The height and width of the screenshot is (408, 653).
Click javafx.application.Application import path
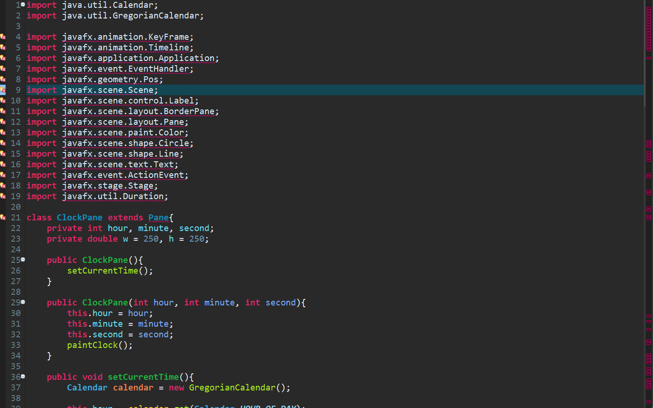pyautogui.click(x=138, y=58)
